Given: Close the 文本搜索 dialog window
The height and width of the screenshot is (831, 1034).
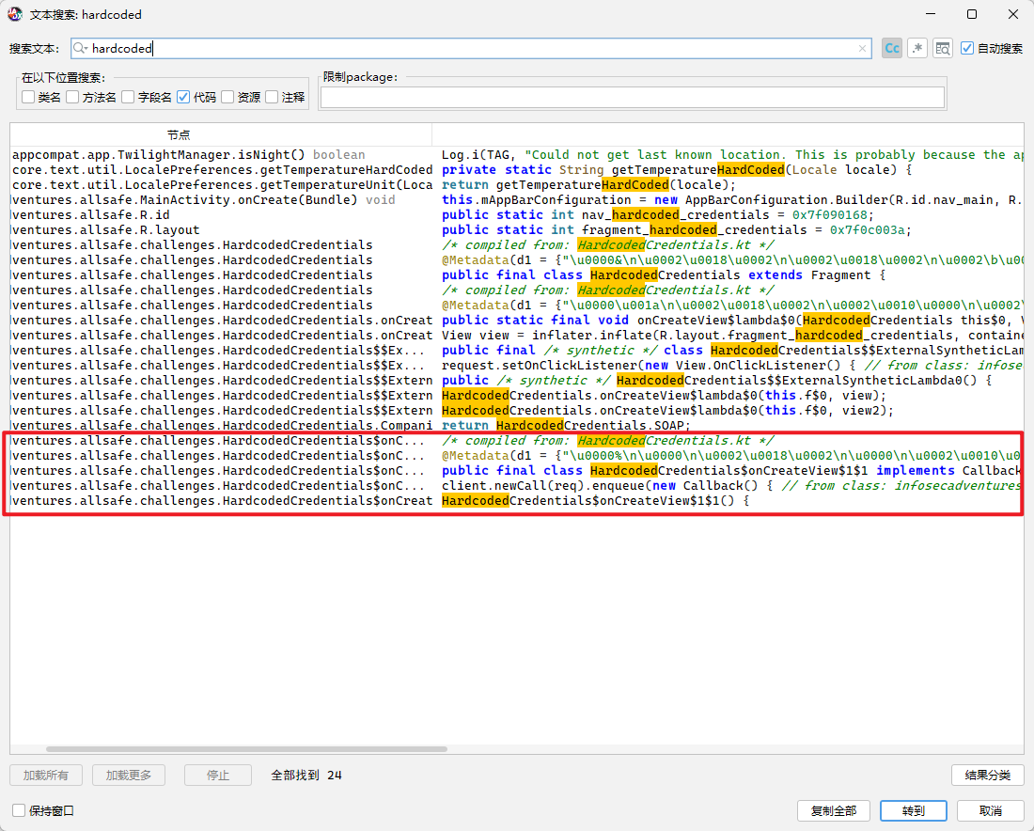Looking at the screenshot, I should point(1013,14).
